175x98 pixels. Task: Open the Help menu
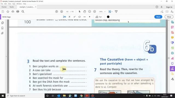[x=24, y=4]
